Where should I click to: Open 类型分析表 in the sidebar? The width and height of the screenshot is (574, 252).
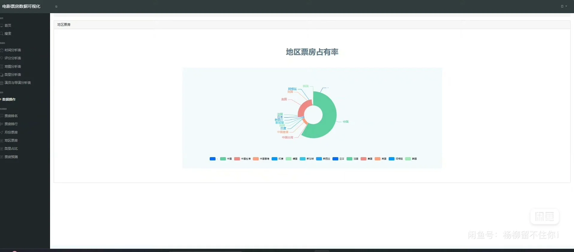pyautogui.click(x=13, y=75)
